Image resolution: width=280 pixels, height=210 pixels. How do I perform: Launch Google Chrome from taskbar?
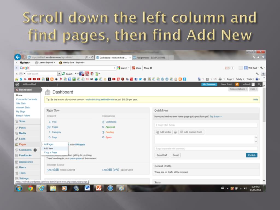pyautogui.click(x=30, y=188)
